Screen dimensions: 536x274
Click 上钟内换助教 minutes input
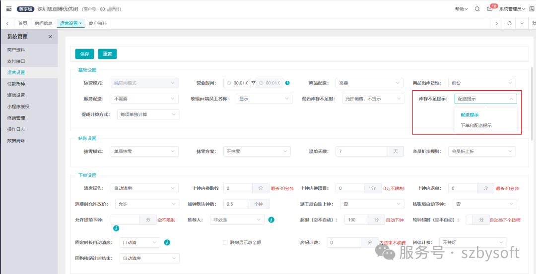click(238, 188)
